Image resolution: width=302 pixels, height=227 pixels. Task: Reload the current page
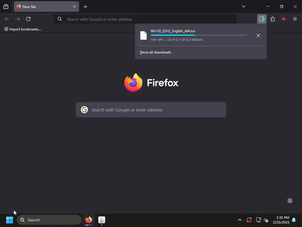(x=28, y=19)
